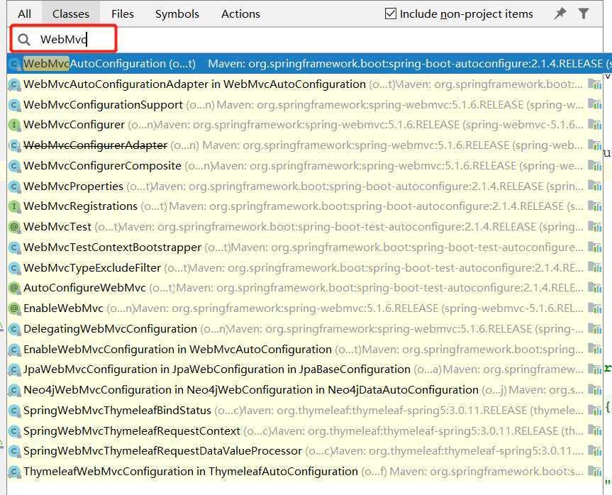
Task: Select deprecated WebMvcConfigurerAdapter result
Action: pos(305,145)
